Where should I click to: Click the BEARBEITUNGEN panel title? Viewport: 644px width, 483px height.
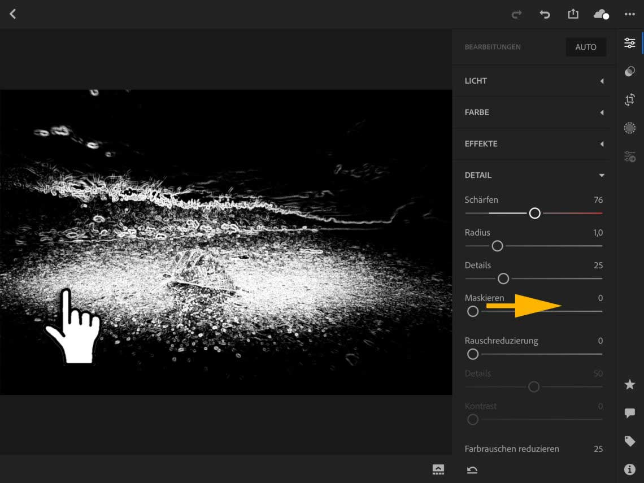(493, 47)
